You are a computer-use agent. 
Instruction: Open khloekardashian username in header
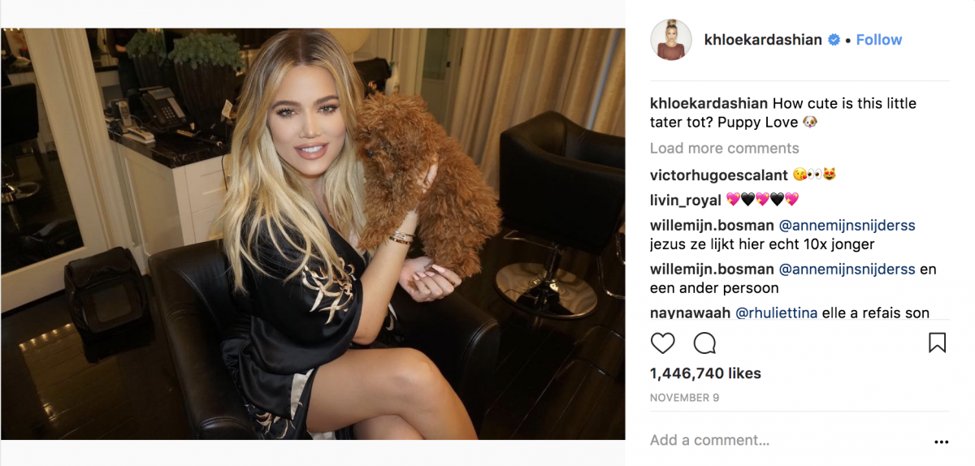coord(763,40)
